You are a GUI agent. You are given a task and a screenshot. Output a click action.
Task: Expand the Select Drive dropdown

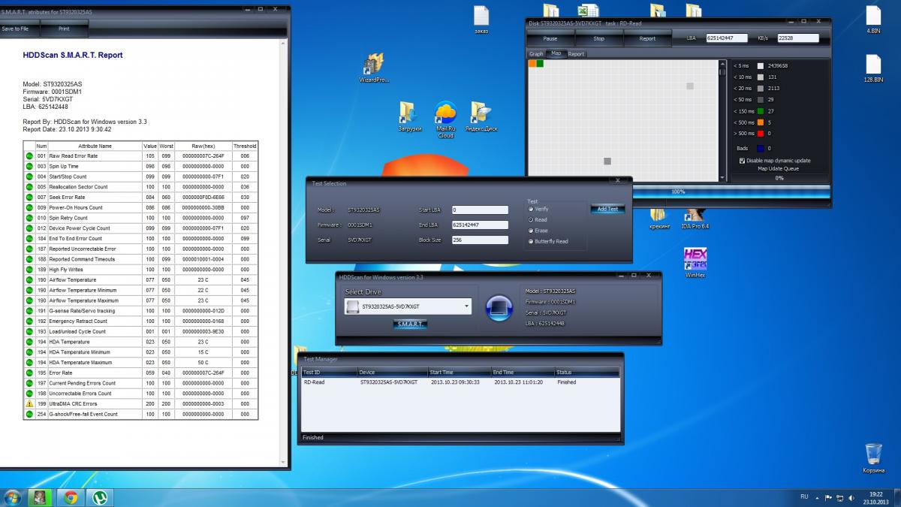tap(466, 306)
